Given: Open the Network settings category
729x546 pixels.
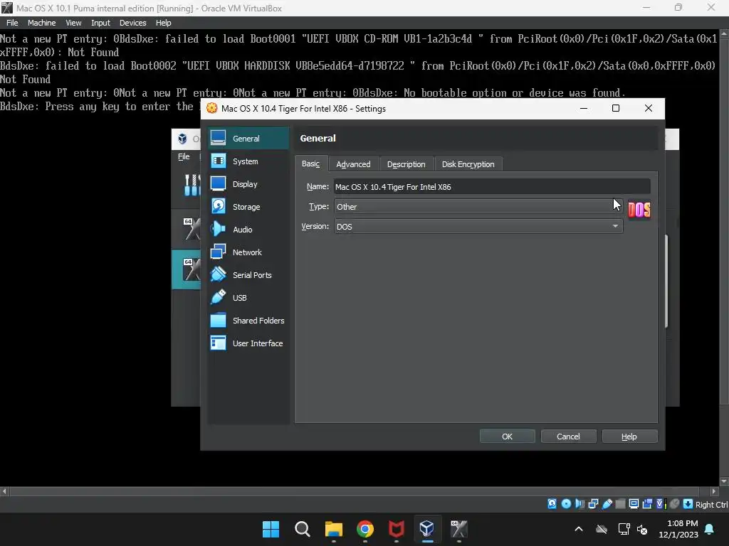Looking at the screenshot, I should 248,252.
